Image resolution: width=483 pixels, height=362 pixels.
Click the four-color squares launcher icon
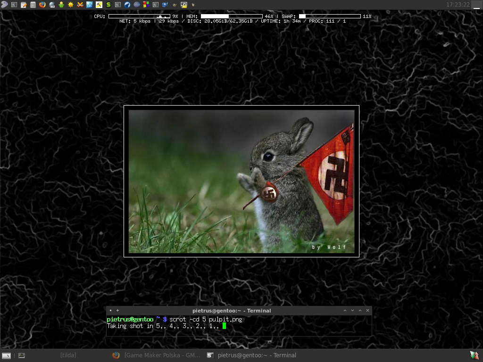tap(146, 5)
